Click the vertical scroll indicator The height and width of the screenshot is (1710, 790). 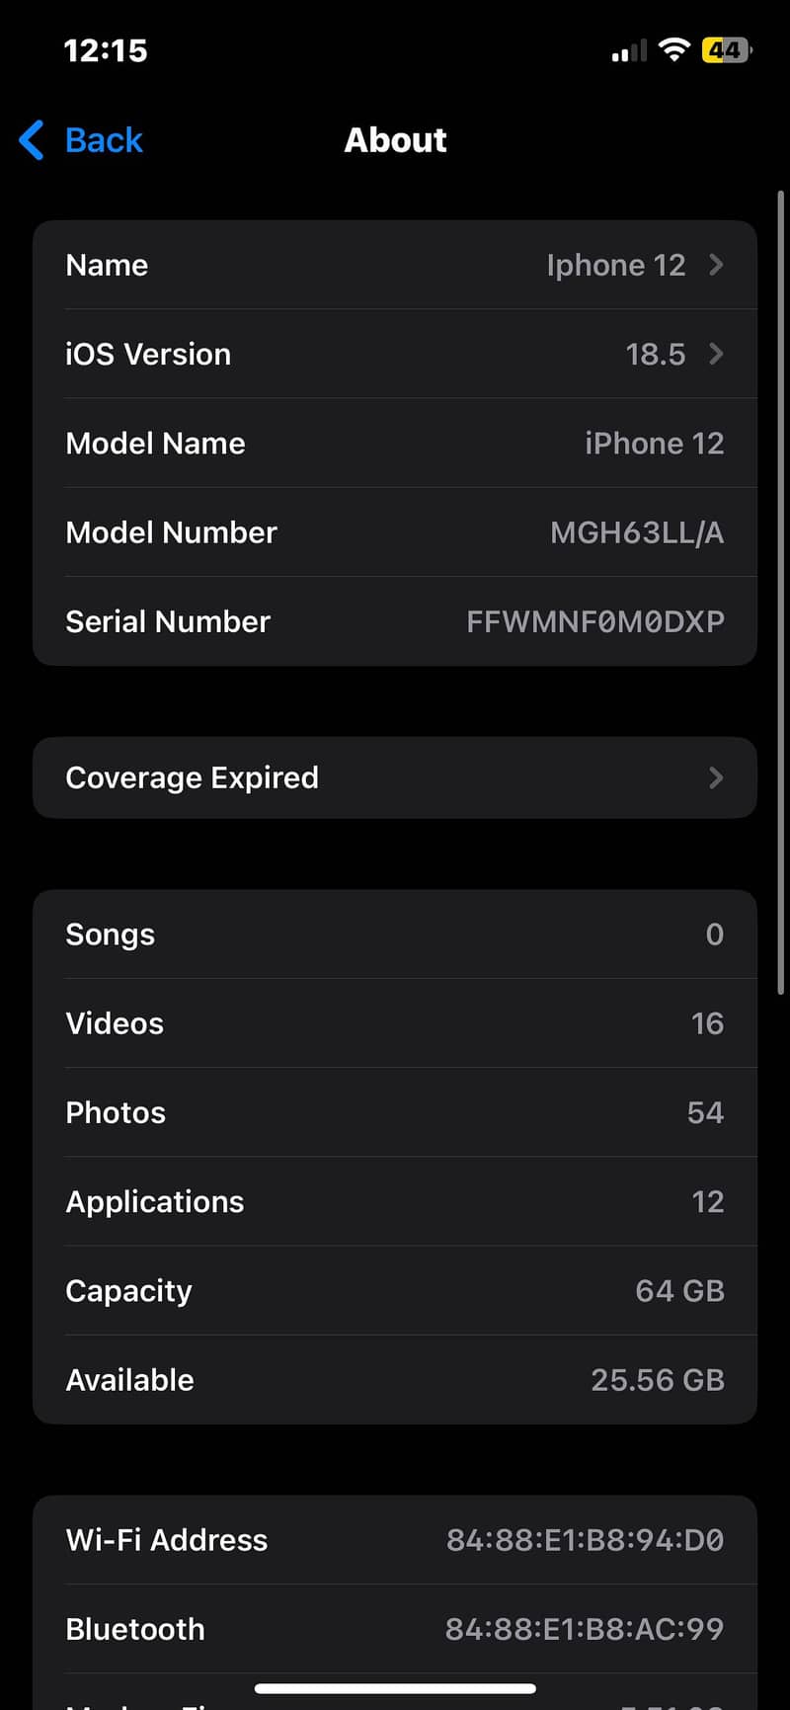pos(780,593)
